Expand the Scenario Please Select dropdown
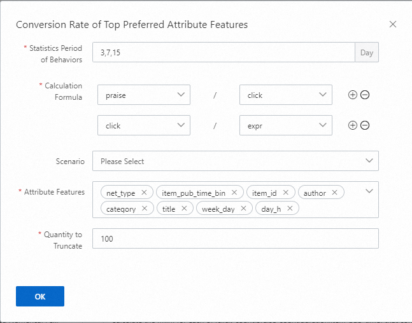This screenshot has height=323, width=412. (235, 161)
